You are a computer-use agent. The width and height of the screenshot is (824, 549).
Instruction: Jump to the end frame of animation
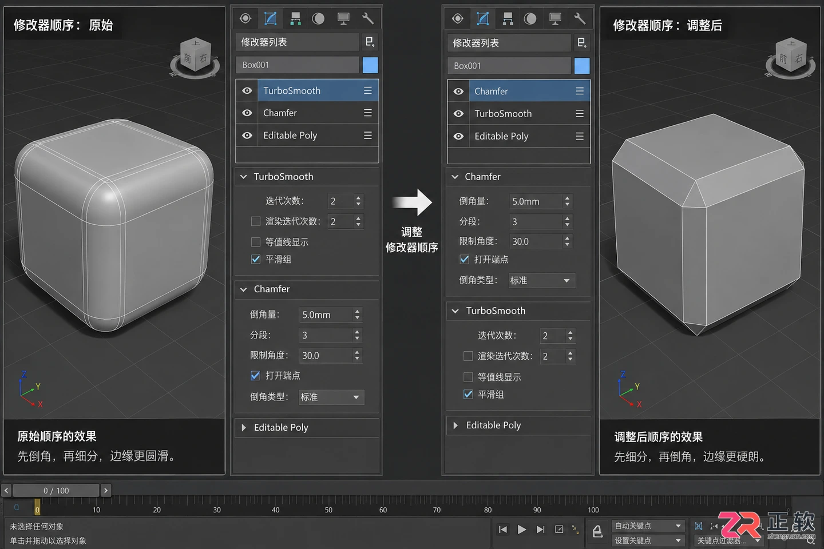click(x=541, y=530)
